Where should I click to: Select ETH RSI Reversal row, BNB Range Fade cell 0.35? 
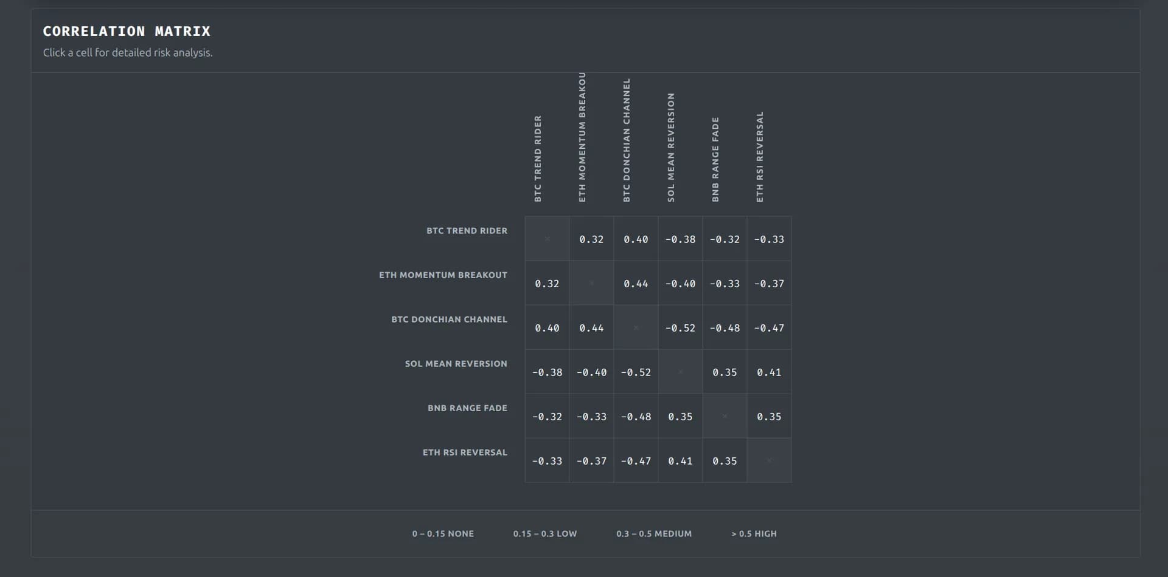(725, 460)
